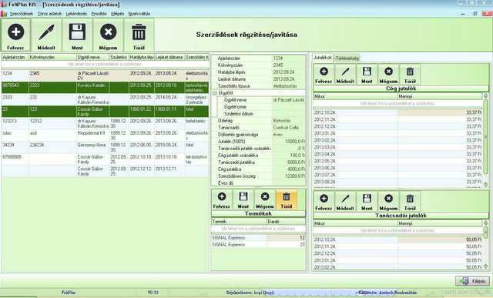
Task: Select Tanácsadói jutalék row dated 2012.12.24.
Action: pyautogui.click(x=397, y=253)
